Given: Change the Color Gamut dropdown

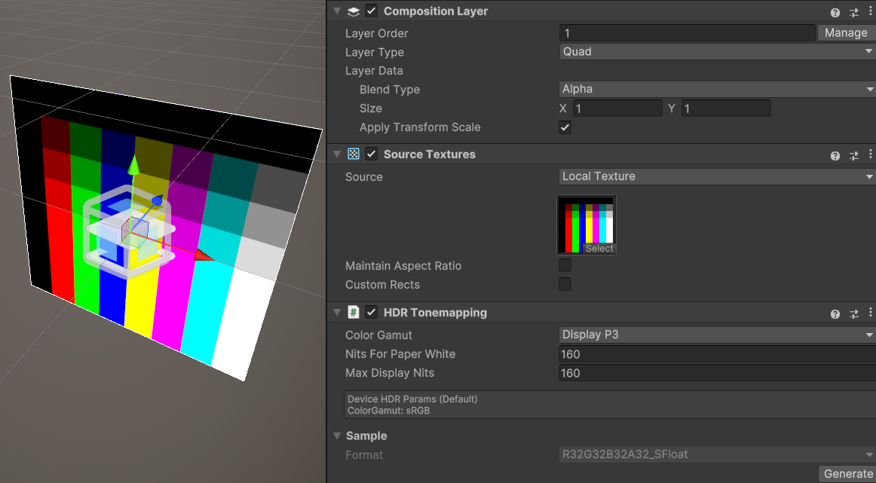Looking at the screenshot, I should click(x=716, y=335).
